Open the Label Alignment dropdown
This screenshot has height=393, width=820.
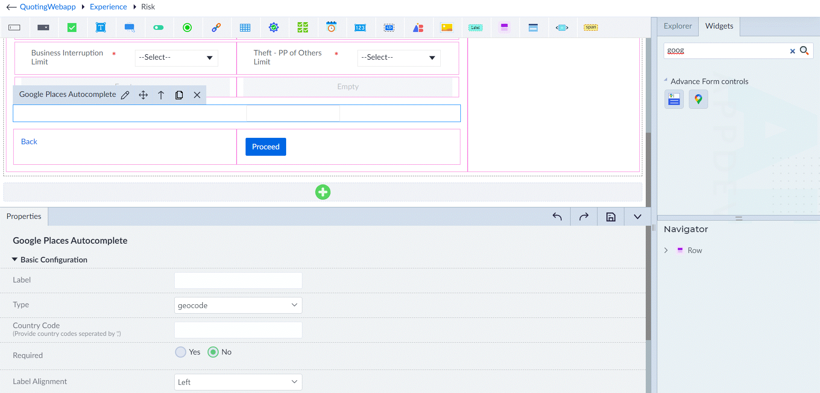tap(238, 382)
